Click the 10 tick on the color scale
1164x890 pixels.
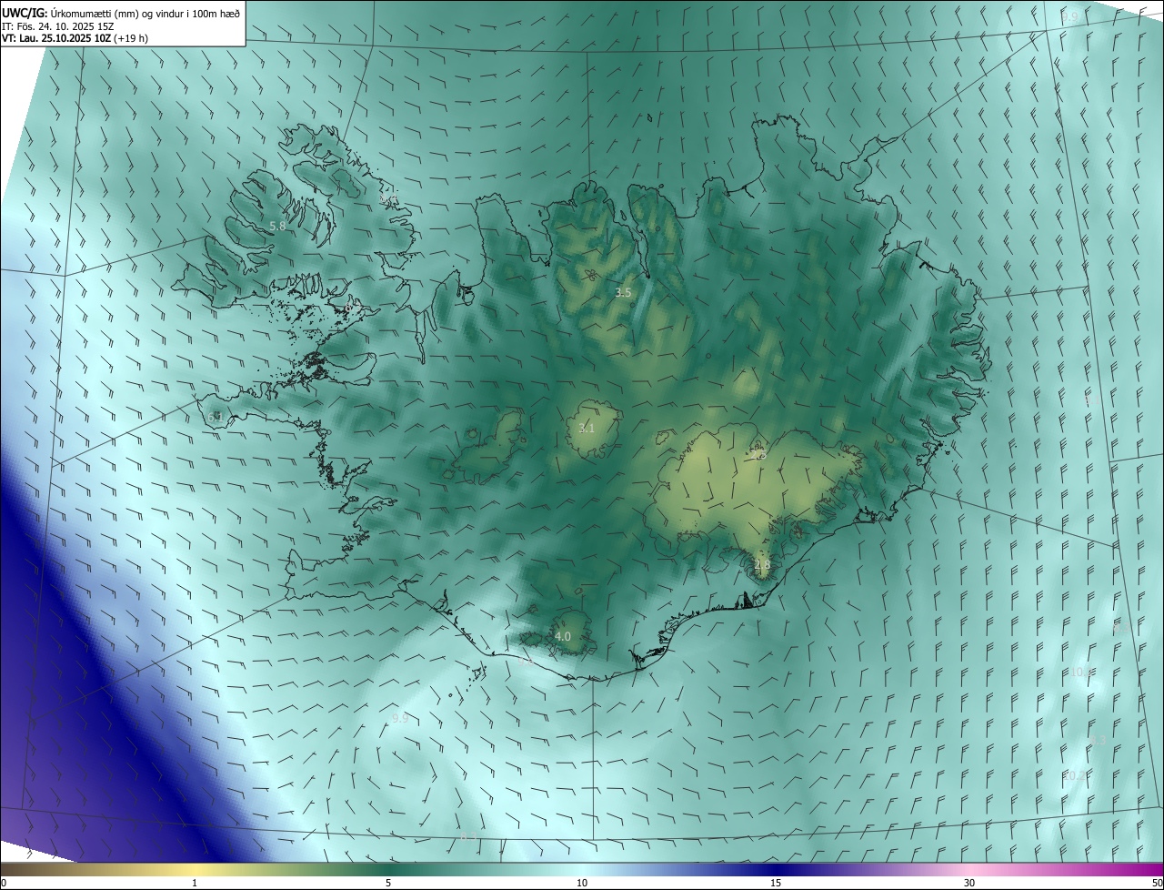coord(582,883)
